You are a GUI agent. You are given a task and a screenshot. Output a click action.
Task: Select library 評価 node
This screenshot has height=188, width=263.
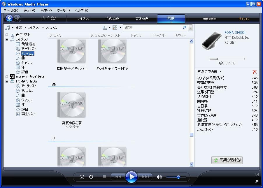[25, 72]
